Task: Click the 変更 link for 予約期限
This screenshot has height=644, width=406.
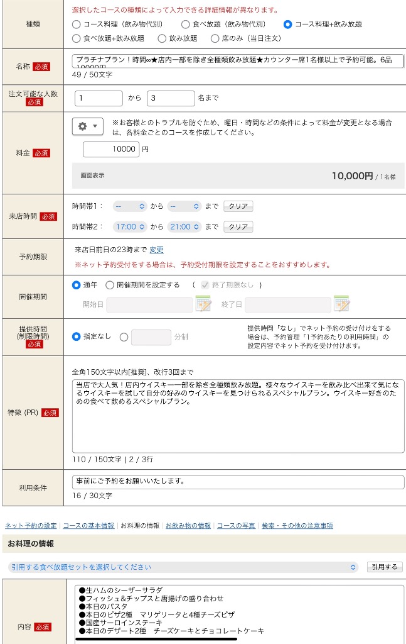Action: tap(156, 250)
